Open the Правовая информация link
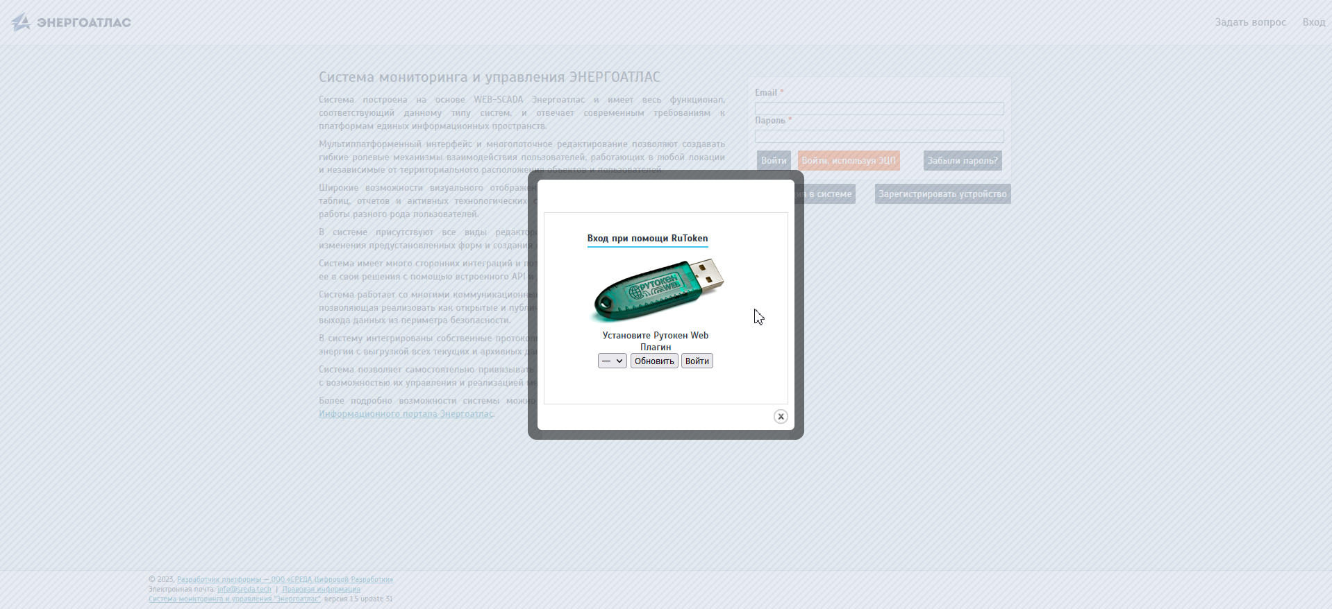The image size is (1332, 609). point(321,589)
